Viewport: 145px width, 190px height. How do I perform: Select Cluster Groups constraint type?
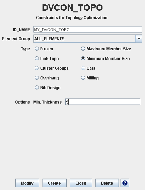[37, 68]
